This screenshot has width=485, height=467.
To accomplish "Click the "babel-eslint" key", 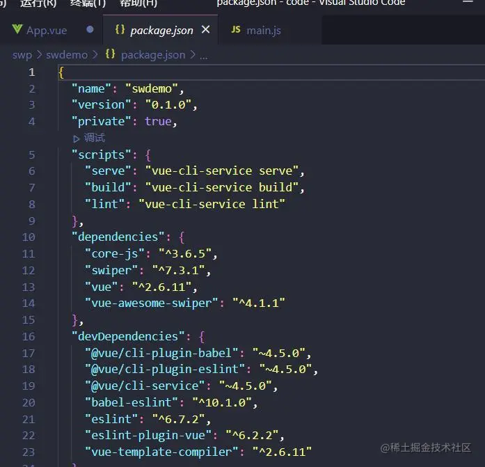I will pos(132,403).
